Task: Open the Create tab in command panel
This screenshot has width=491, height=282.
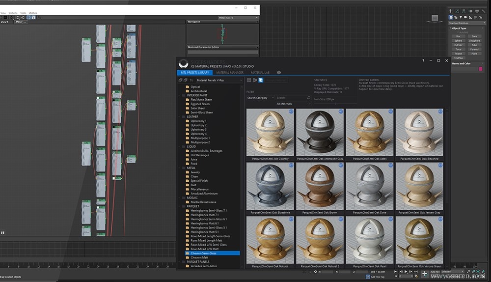Action: (451, 11)
